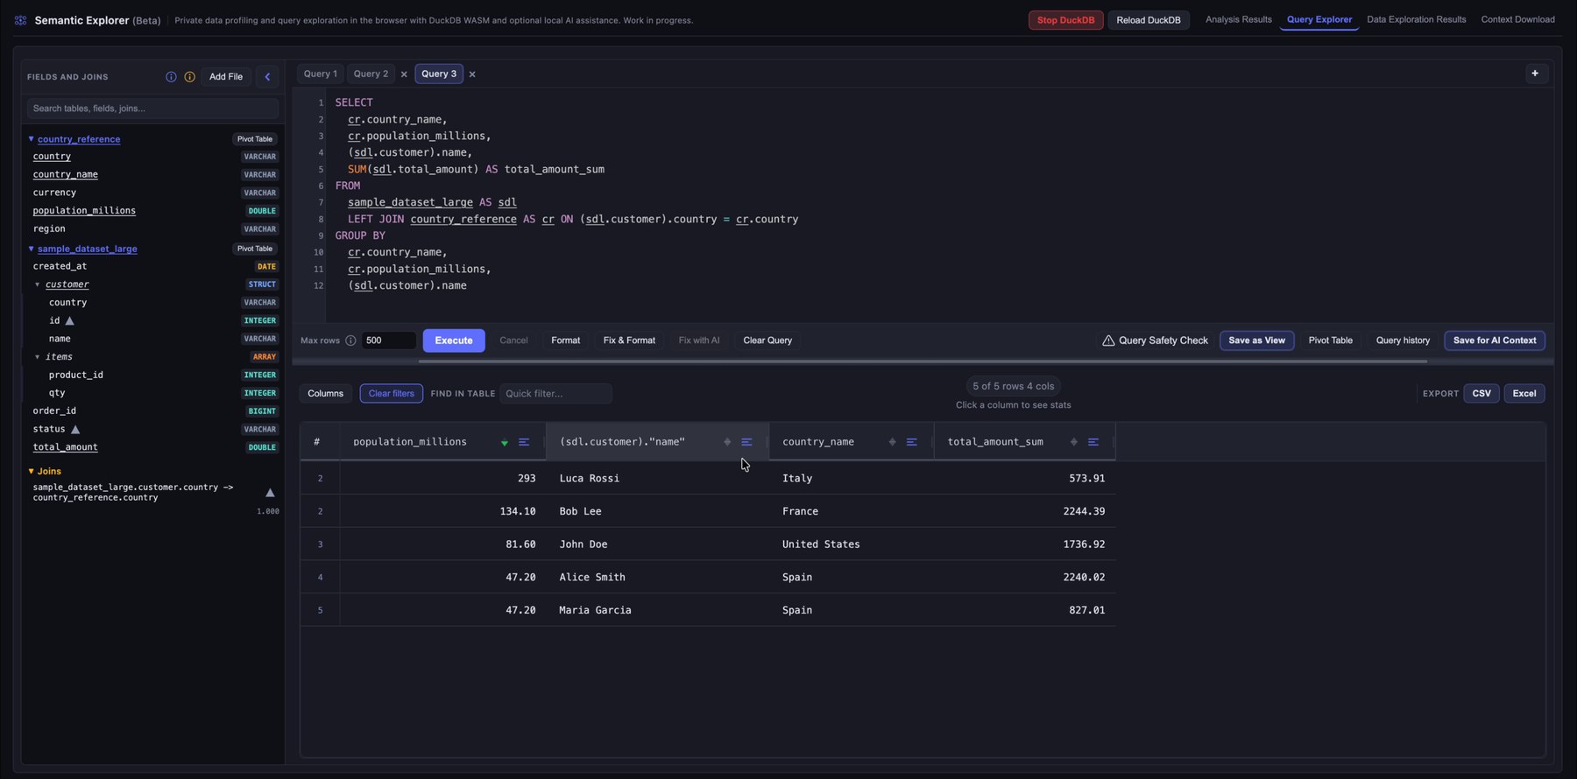Open population_millions column filter menu
The image size is (1577, 779).
pyautogui.click(x=524, y=442)
